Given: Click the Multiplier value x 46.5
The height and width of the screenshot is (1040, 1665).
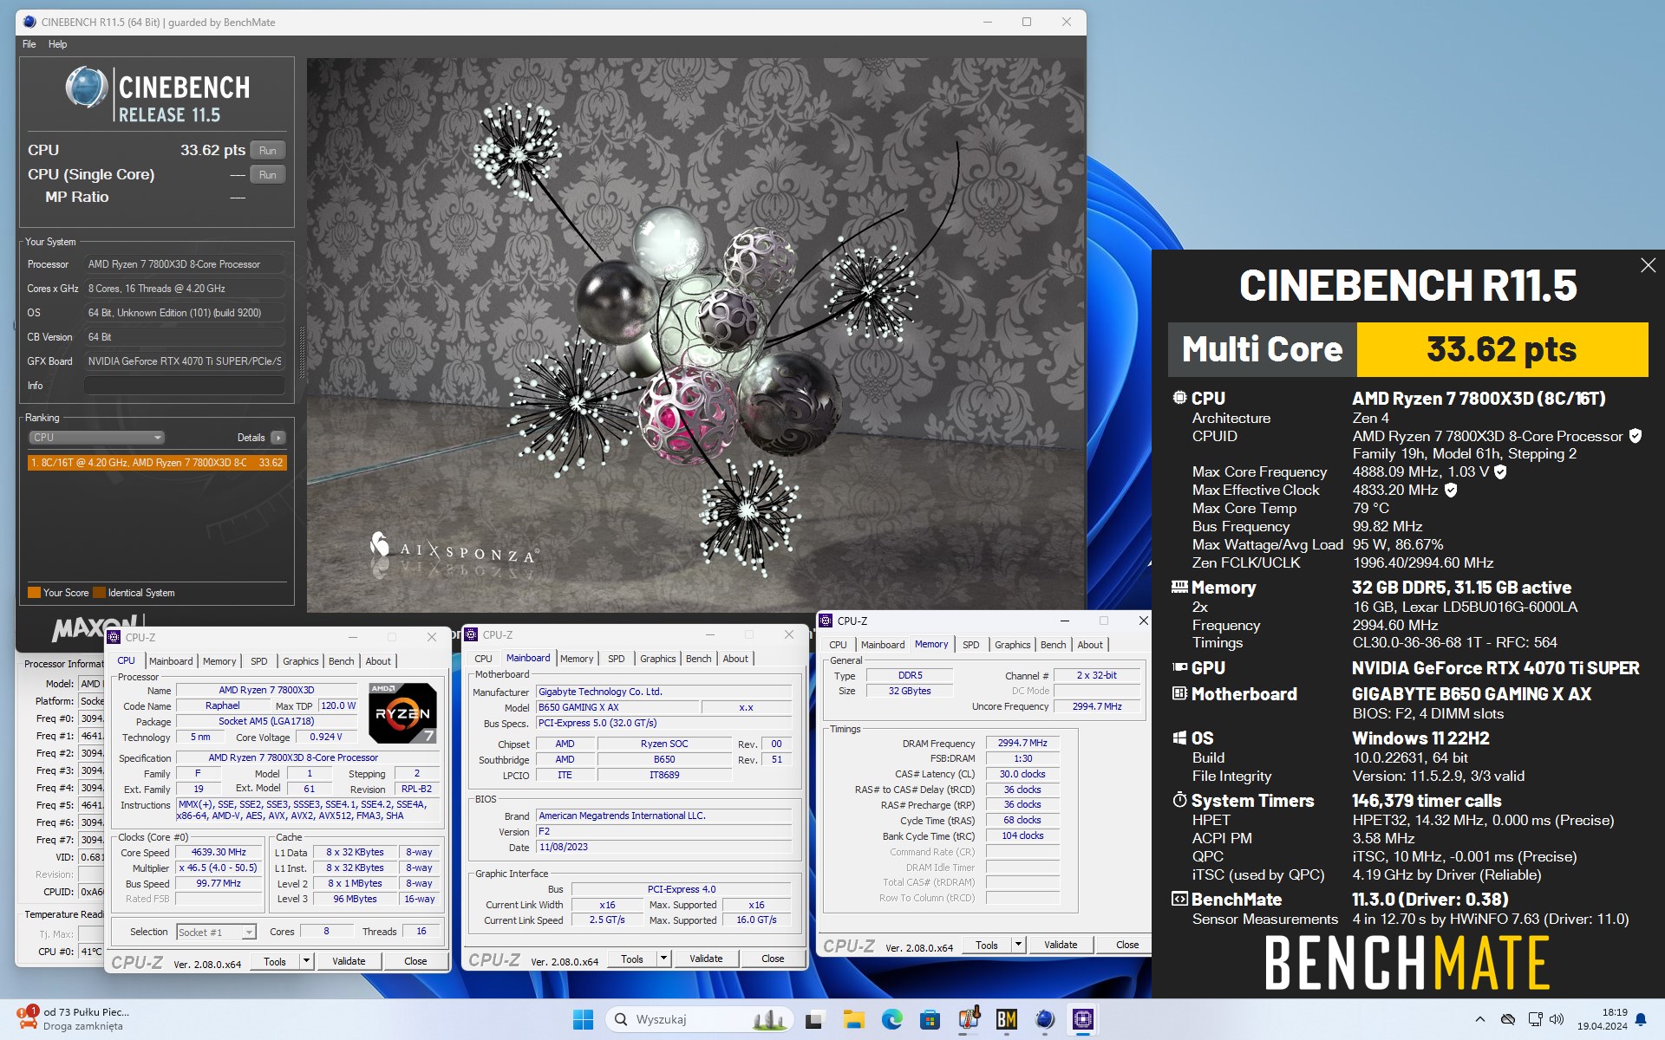Looking at the screenshot, I should coord(219,868).
